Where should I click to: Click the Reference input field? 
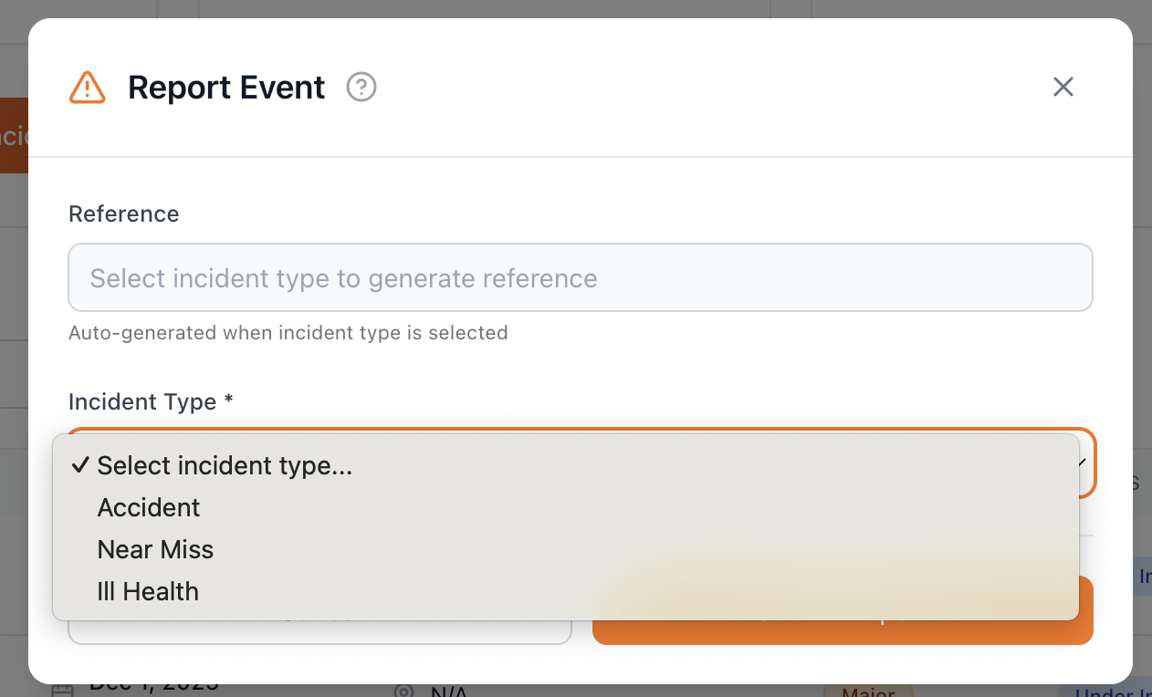(x=581, y=277)
